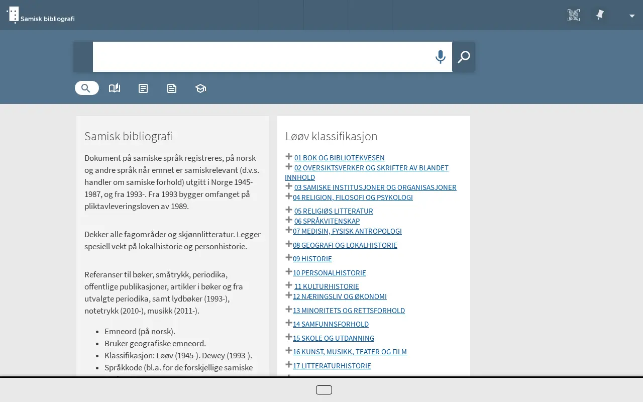Select the first document tab icon

click(x=143, y=88)
